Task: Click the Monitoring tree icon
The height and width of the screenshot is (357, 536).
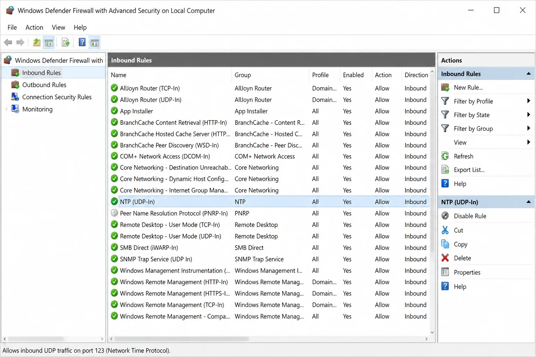Action: click(15, 109)
